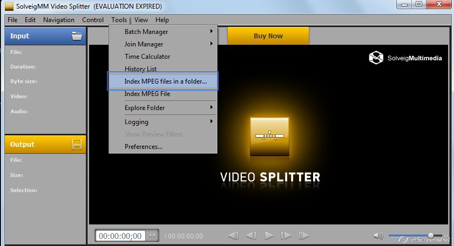Expand the Batch Manager submenu
The height and width of the screenshot is (246, 454).
pos(163,31)
